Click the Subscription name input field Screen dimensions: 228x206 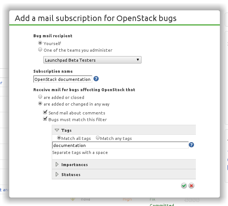point(63,79)
